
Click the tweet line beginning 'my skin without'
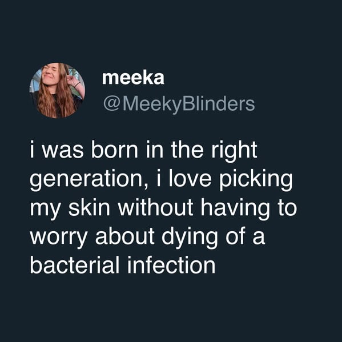click(x=163, y=208)
